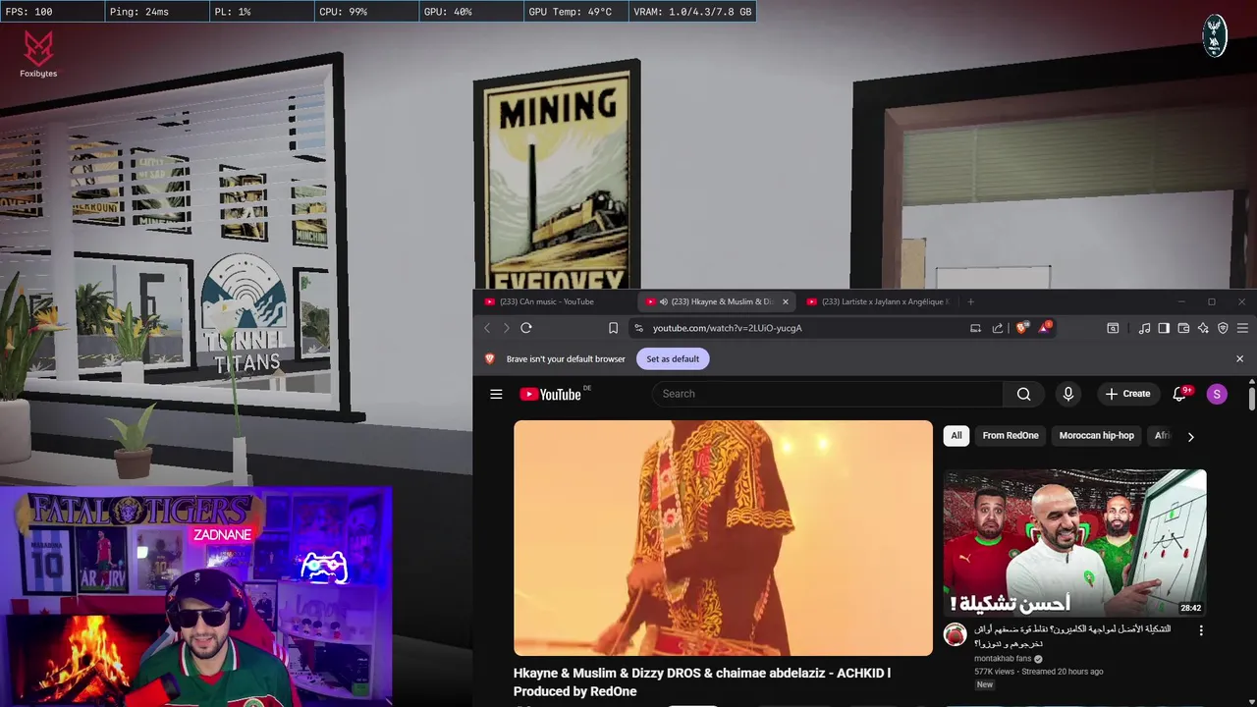Toggle the Brave sidebar panel icon
Screen dimensions: 1257x707
pos(1164,328)
